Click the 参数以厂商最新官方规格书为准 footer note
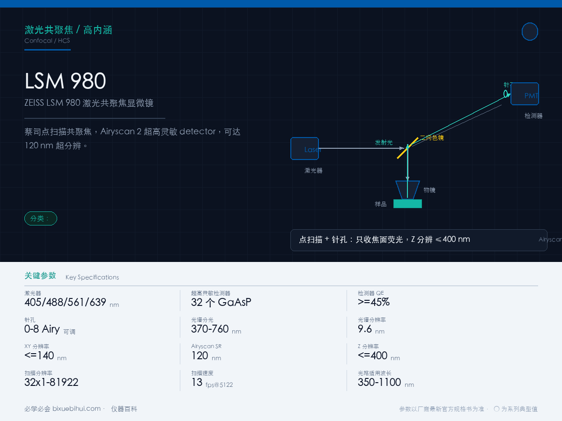The height and width of the screenshot is (421, 562). (x=442, y=409)
